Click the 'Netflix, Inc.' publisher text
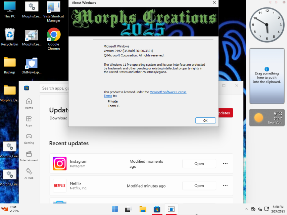The height and width of the screenshot is (215, 287). tap(78, 188)
